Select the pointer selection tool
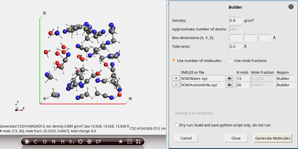Image resolution: width=298 pixels, height=149 pixels. click(x=27, y=141)
